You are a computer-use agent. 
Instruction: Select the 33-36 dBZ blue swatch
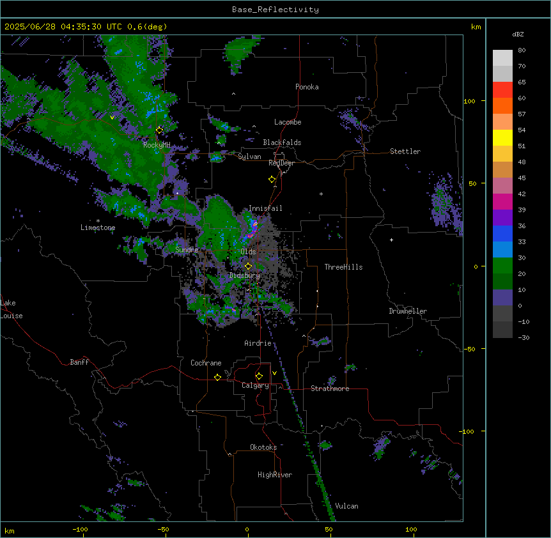(502, 233)
